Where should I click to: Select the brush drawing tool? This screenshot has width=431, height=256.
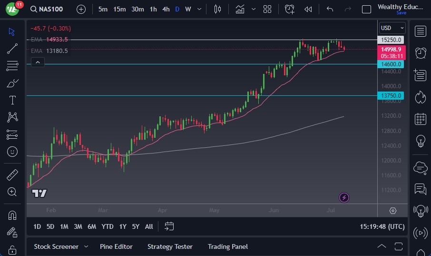12,83
